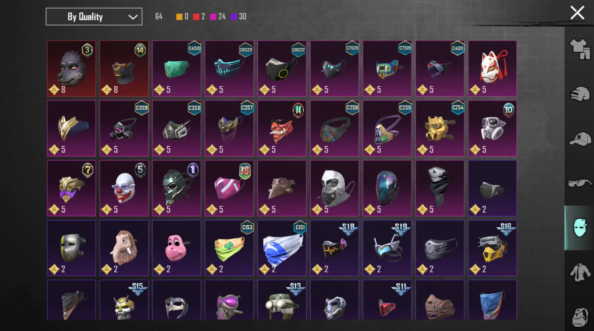
Task: Choose the golden gas mask C2S4
Action: (x=440, y=128)
